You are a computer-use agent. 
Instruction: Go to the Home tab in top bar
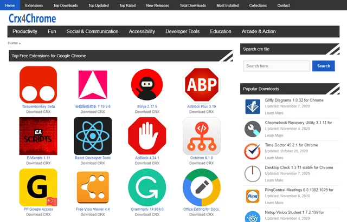pyautogui.click(x=10, y=5)
